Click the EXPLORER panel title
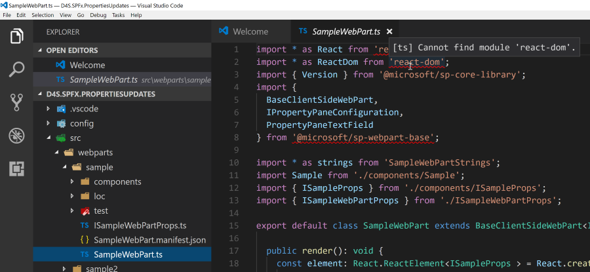590x272 pixels. [63, 32]
